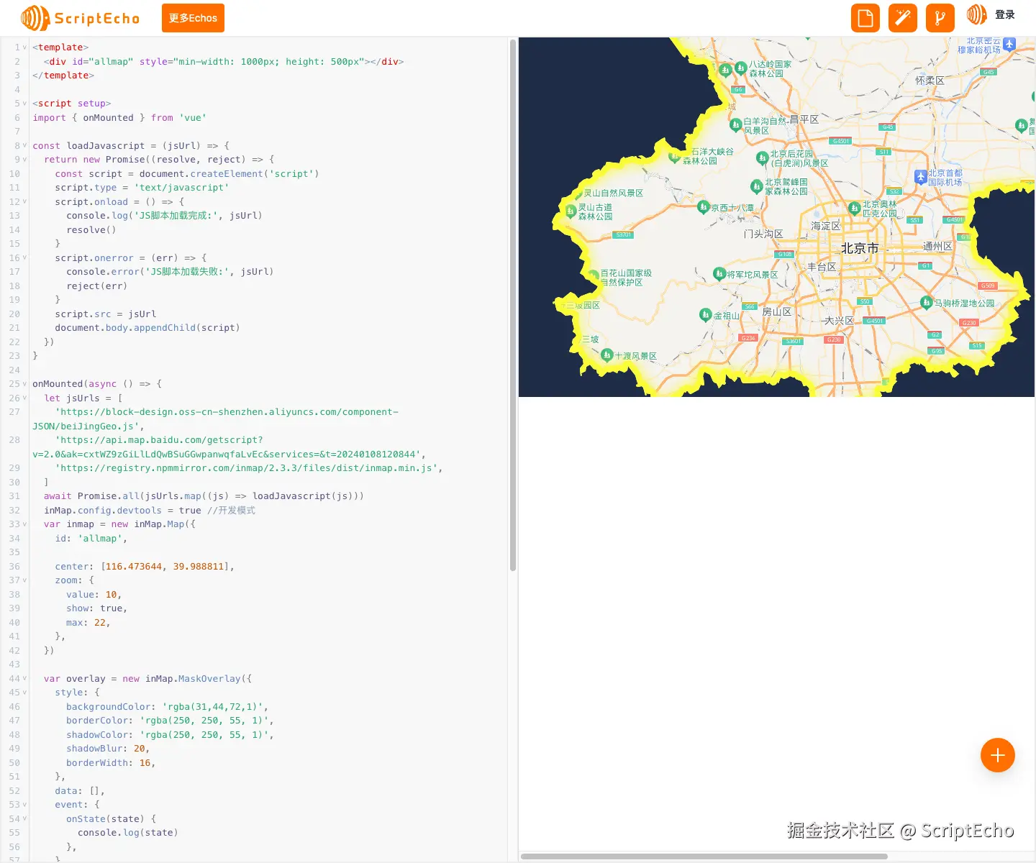Fold the script.onload handler at line 12
This screenshot has height=863, width=1036.
(24, 202)
